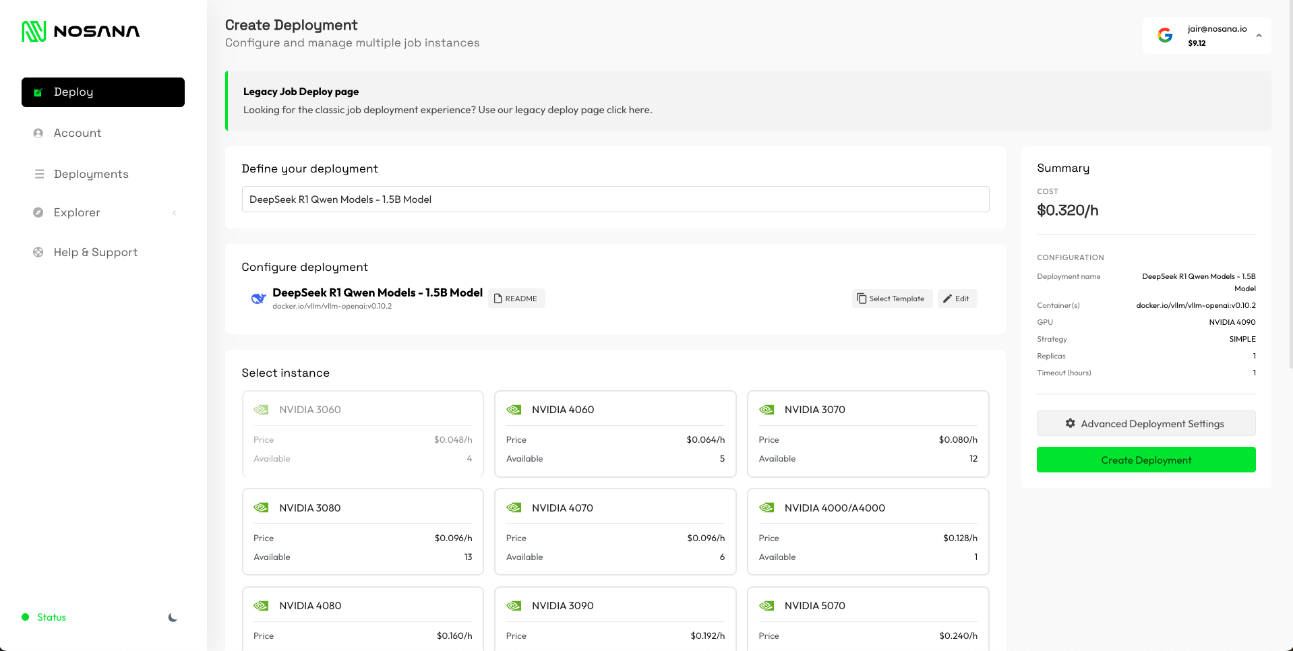Viewport: 1293px width, 651px height.
Task: Collapse the Explorer submenu chevron
Action: (175, 212)
